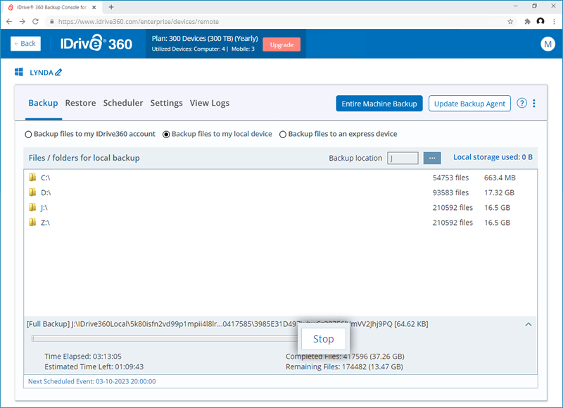Click the Upgrade button
Screen dimensions: 563x408
click(x=281, y=44)
